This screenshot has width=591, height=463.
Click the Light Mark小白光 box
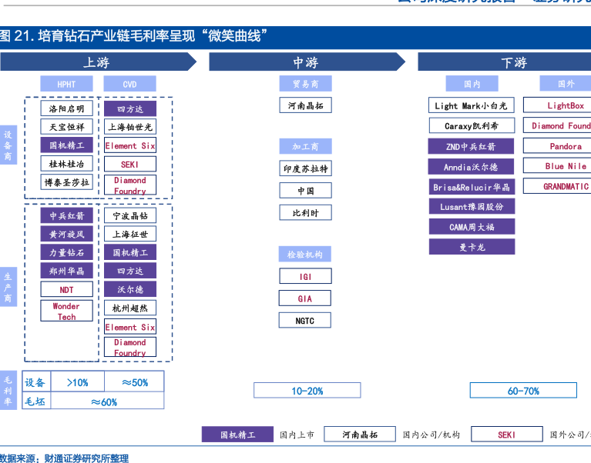(471, 105)
